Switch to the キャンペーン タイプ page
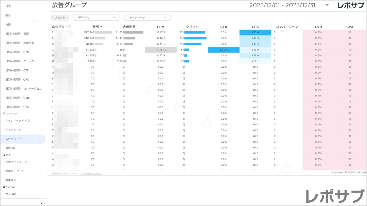Image resolution: width=367 pixels, height=206 pixels. 18,121
